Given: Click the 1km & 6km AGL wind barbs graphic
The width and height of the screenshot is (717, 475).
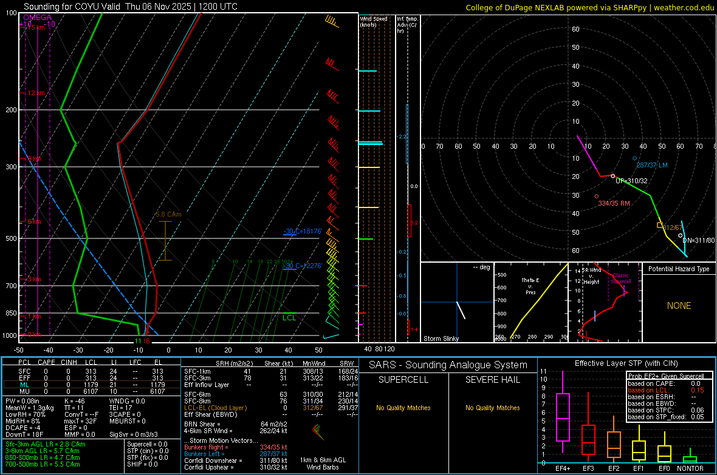Looking at the screenshot, I should pos(317,431).
